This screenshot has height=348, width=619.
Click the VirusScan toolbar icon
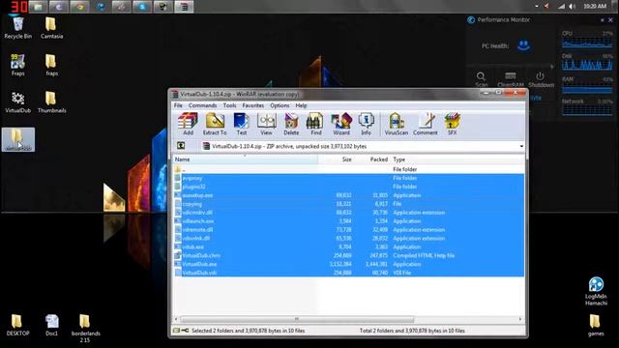(396, 124)
